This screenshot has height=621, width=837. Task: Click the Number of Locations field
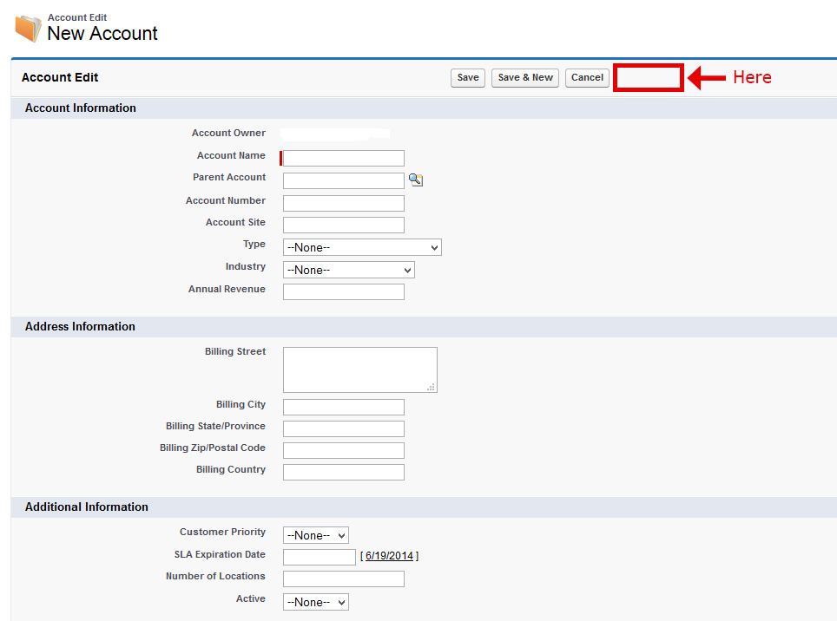[344, 579]
